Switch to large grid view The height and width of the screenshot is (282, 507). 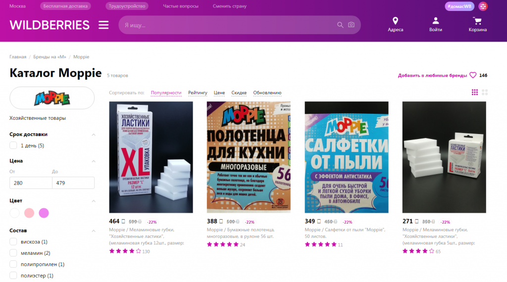coord(485,93)
